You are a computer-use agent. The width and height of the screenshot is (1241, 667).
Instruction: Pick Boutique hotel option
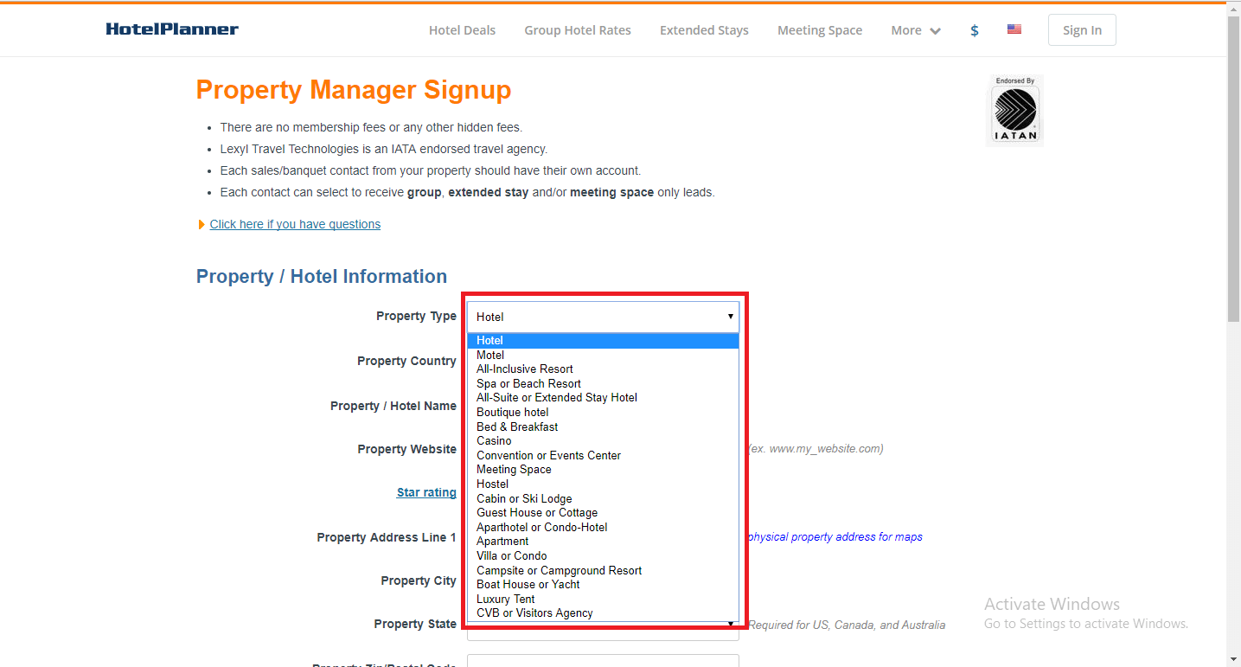pyautogui.click(x=512, y=412)
